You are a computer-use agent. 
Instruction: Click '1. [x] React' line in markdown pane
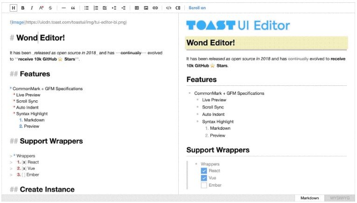28,162
